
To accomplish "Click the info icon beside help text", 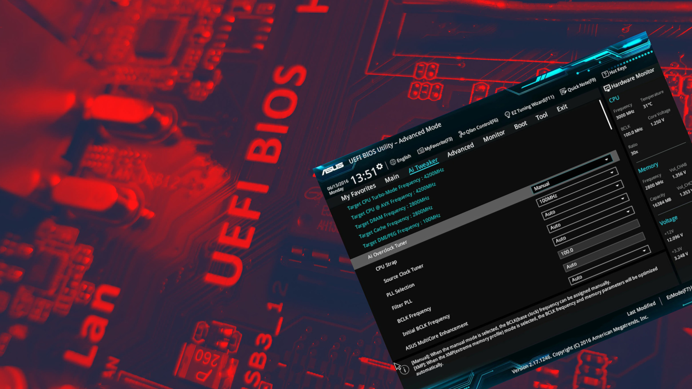I will click(x=405, y=370).
